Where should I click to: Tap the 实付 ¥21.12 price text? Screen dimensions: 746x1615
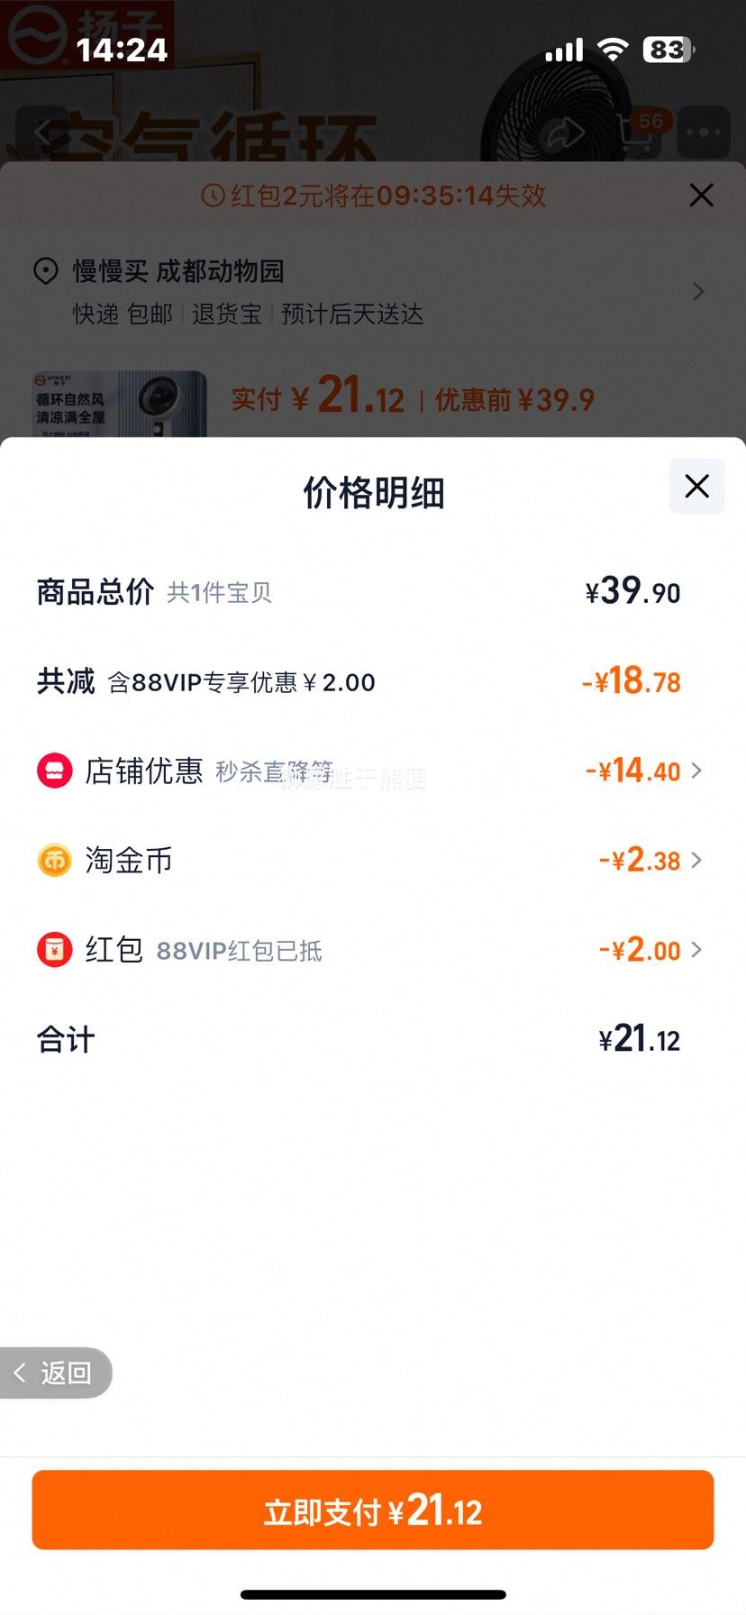click(318, 397)
